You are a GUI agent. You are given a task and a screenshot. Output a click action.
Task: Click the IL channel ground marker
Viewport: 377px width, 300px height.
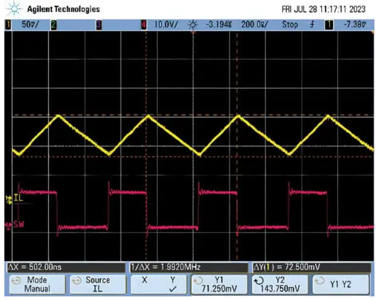coord(9,200)
